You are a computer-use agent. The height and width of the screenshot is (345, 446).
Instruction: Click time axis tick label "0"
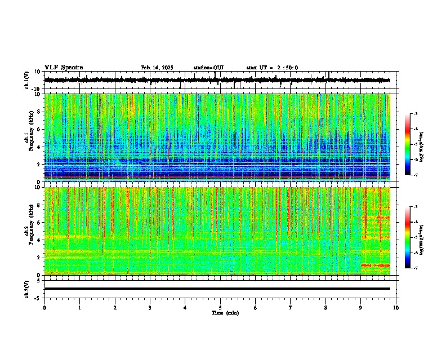coord(44,308)
